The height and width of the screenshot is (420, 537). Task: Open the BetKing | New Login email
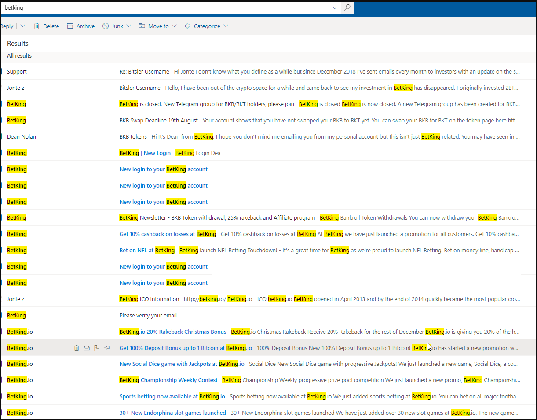pyautogui.click(x=269, y=153)
